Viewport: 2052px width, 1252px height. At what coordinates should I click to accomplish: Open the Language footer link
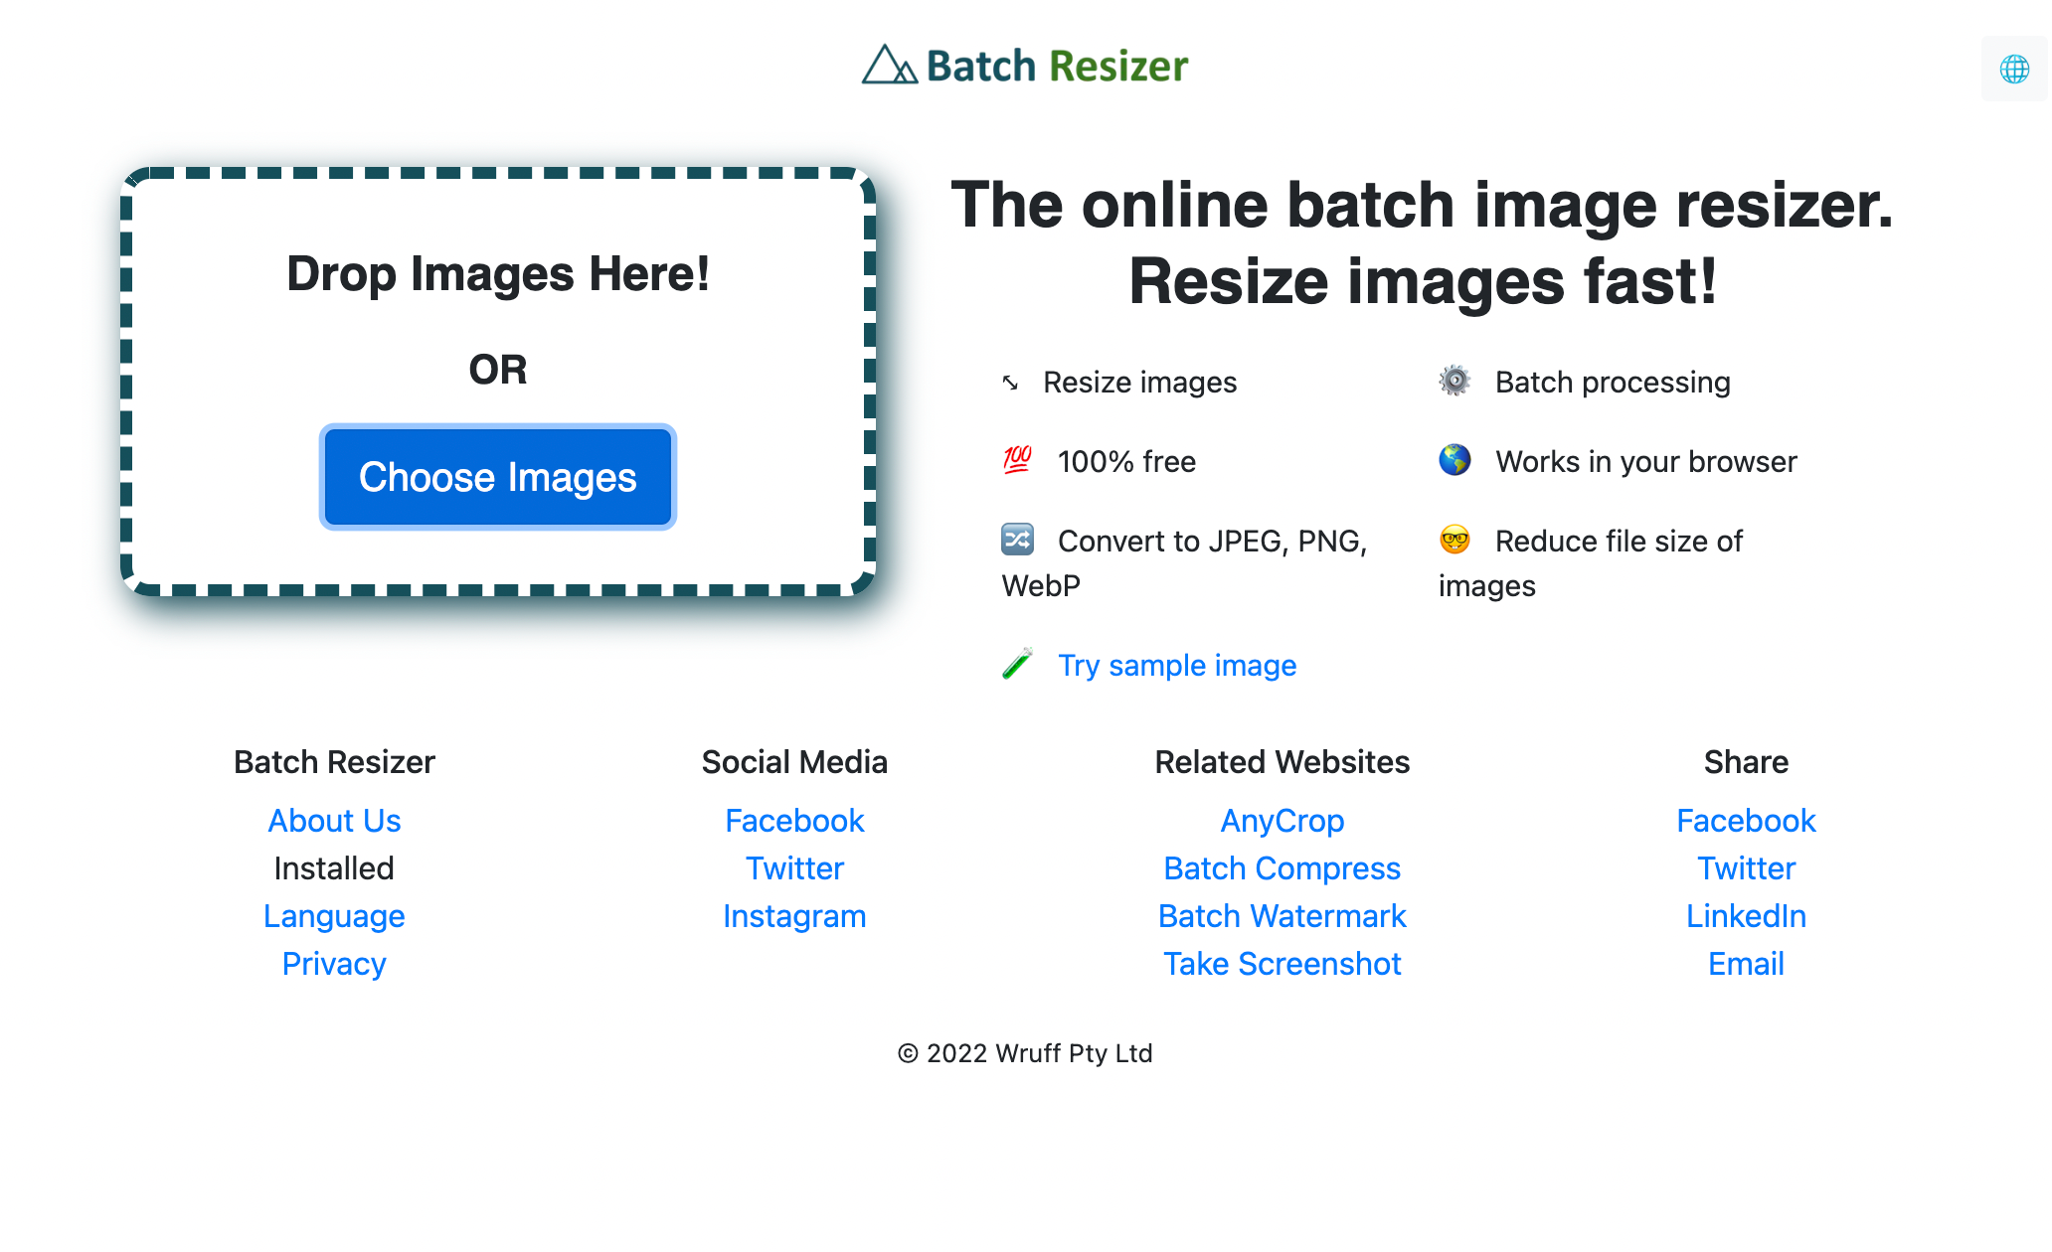pos(334,916)
